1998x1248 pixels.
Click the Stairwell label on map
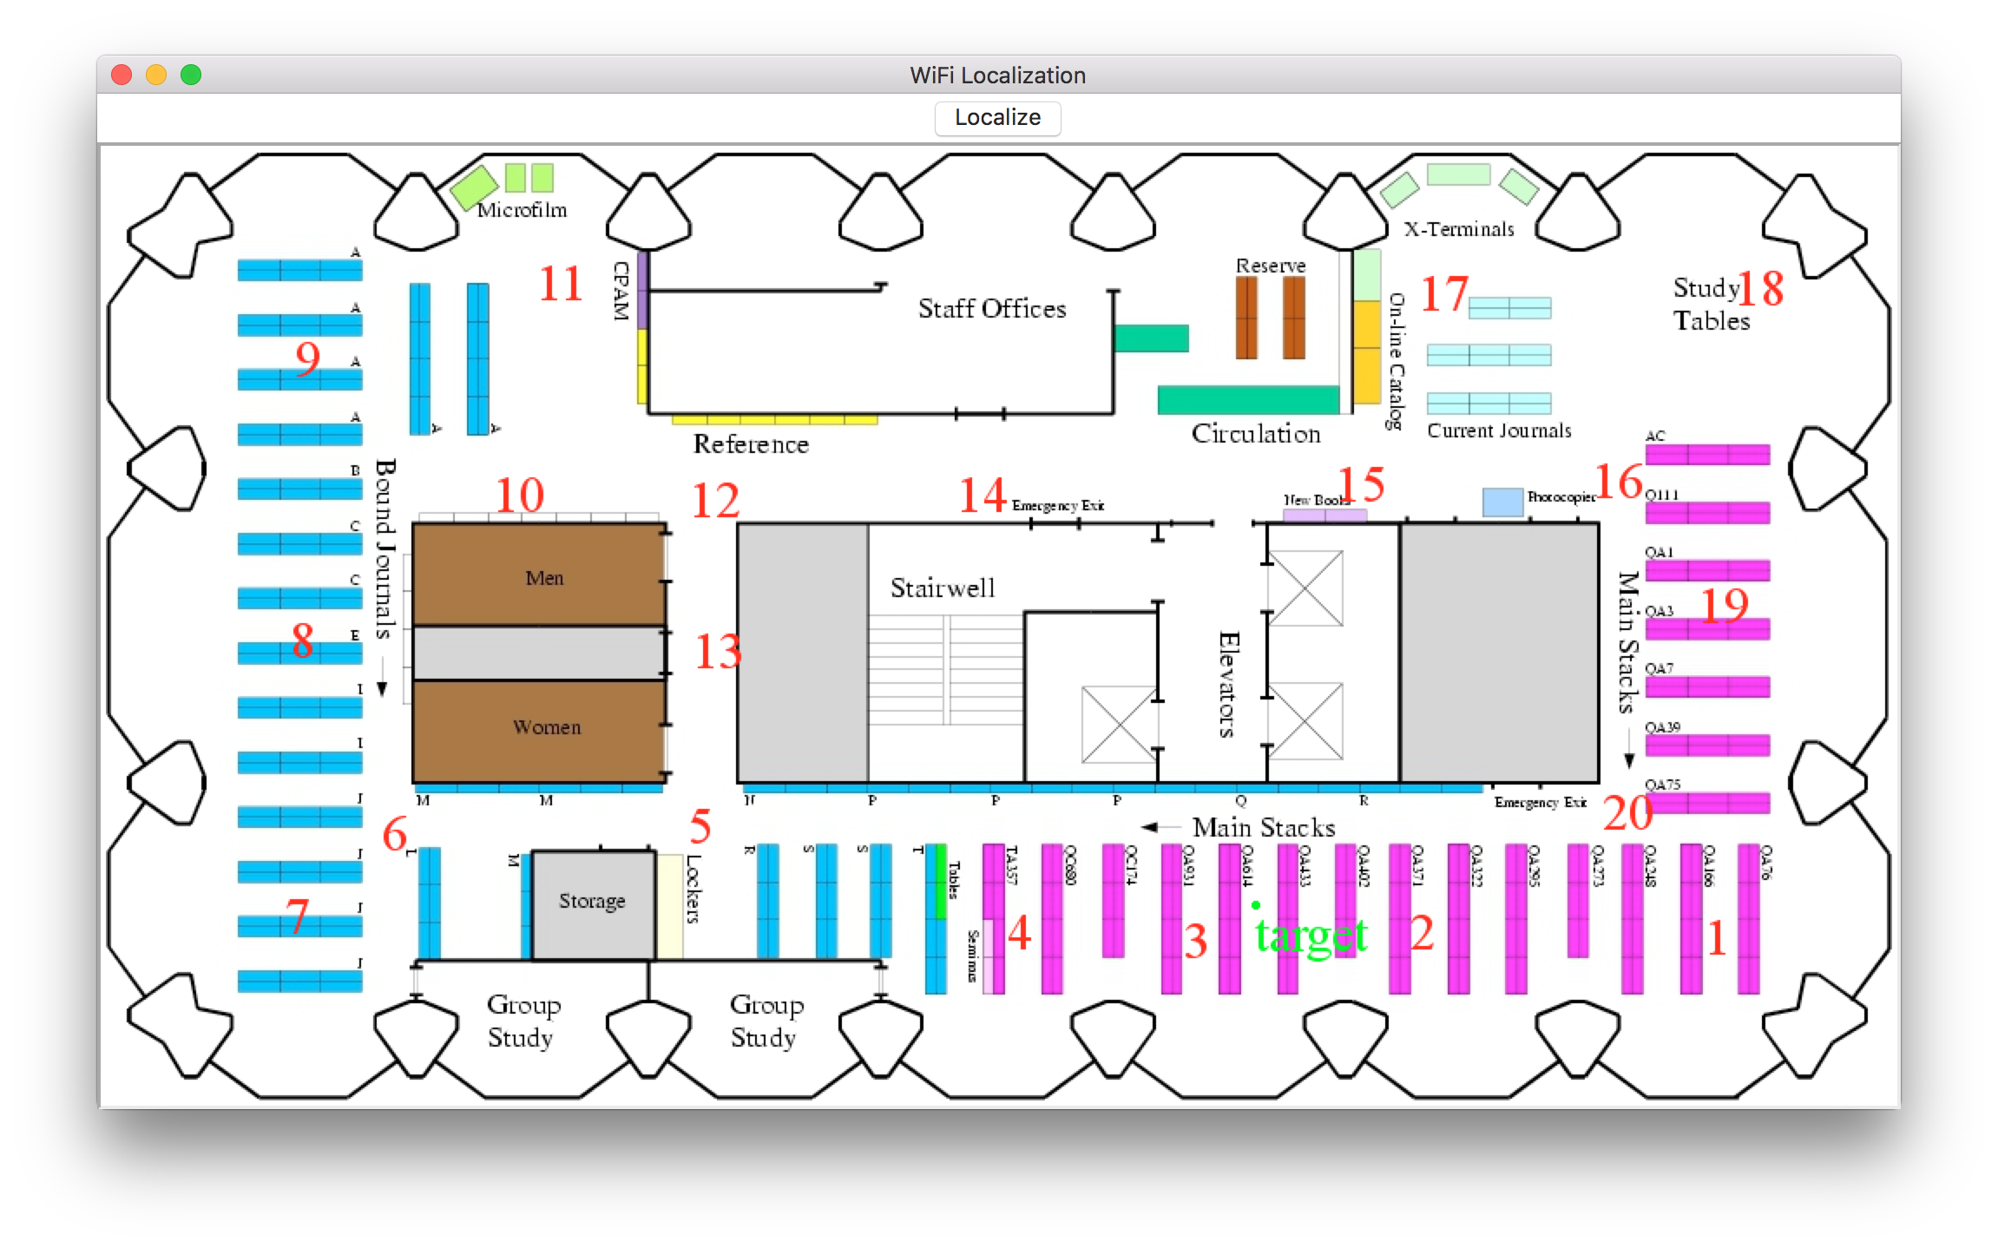(x=943, y=588)
